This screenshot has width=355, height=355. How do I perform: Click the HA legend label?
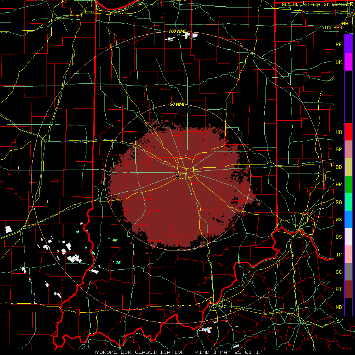tap(338, 132)
